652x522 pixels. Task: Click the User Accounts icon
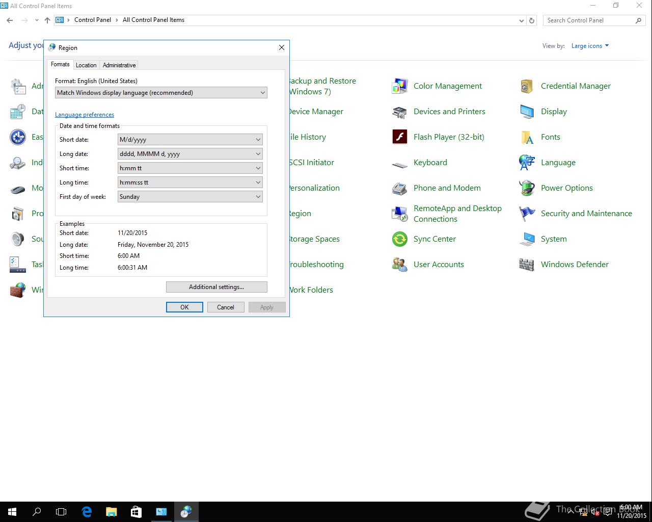coord(400,265)
